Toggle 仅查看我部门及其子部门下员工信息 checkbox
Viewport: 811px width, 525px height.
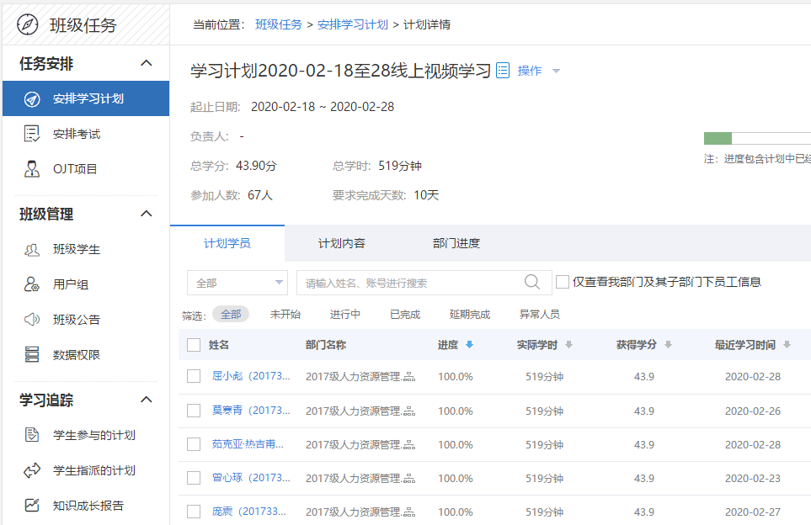coord(563,283)
